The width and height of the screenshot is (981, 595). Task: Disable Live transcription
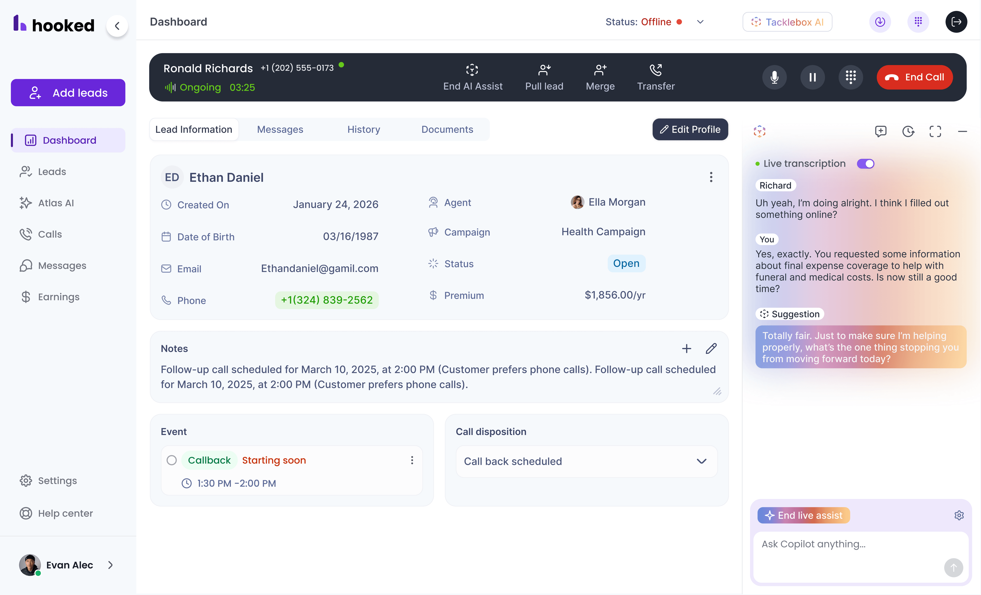click(x=866, y=163)
